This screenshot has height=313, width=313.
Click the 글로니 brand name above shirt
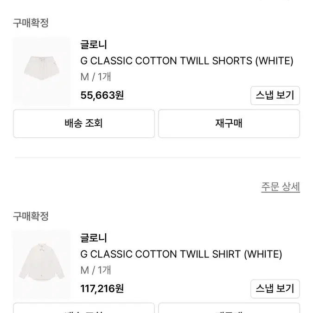tap(94, 238)
